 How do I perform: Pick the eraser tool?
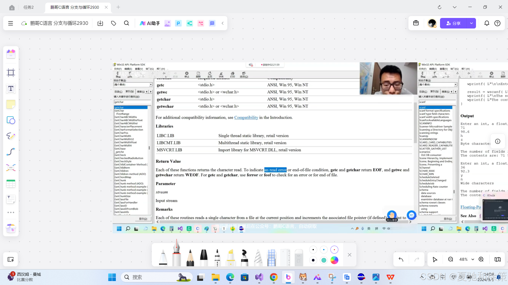298,257
